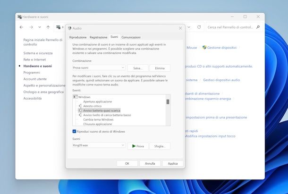
Task: Minimize the Hardware e suoni window
Action: pyautogui.click(x=232, y=17)
